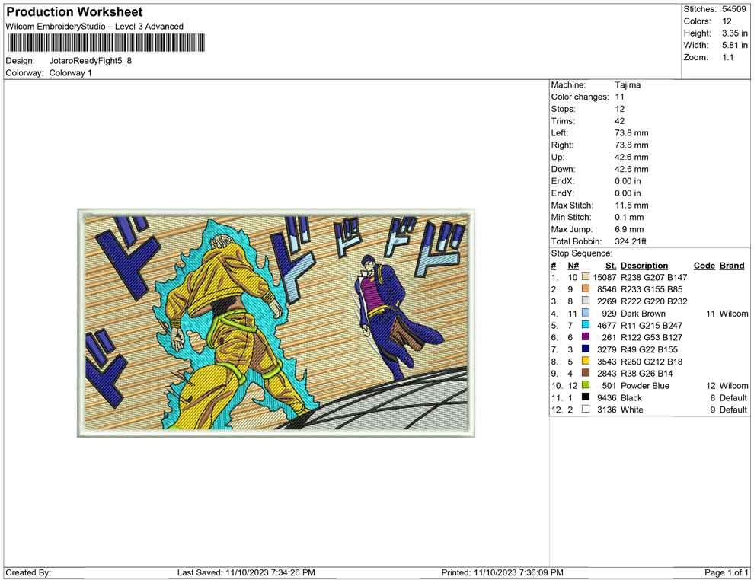754x580 pixels.
Task: Select the Height value '3.35 in'
Action: point(735,33)
